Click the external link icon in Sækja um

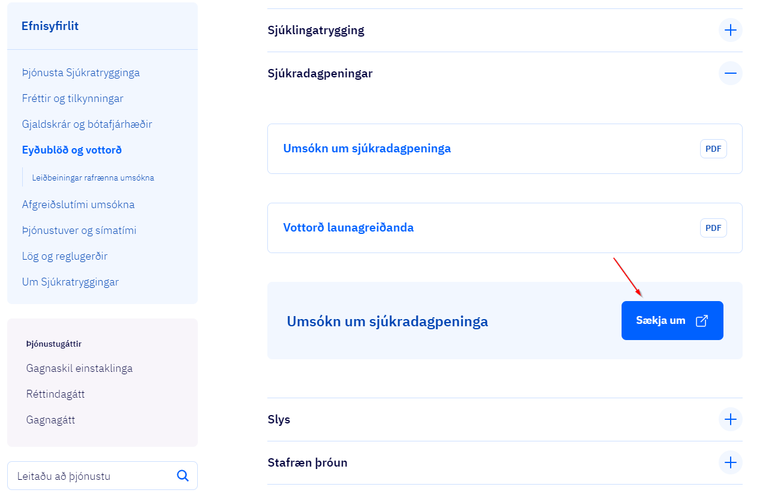(x=701, y=321)
